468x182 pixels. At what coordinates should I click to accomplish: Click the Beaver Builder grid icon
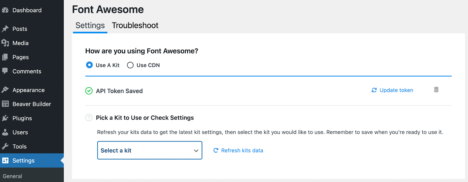pos(5,104)
